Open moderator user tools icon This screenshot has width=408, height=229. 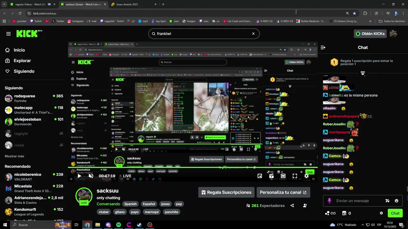pos(305,205)
